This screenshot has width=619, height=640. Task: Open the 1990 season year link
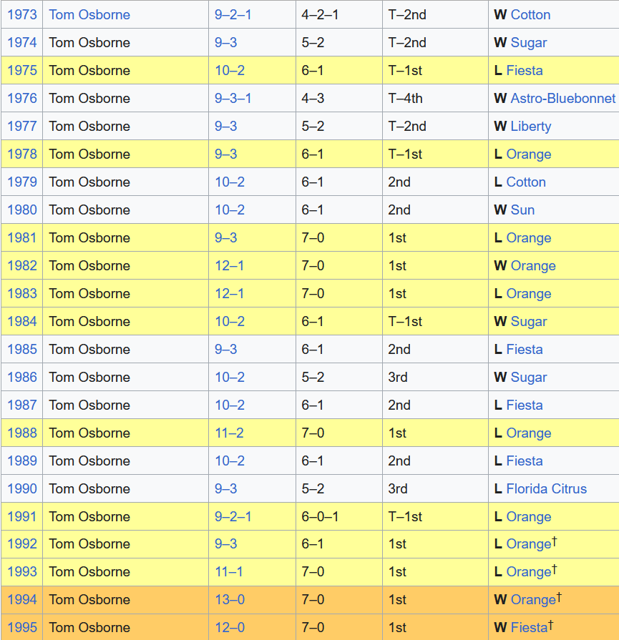(21, 489)
